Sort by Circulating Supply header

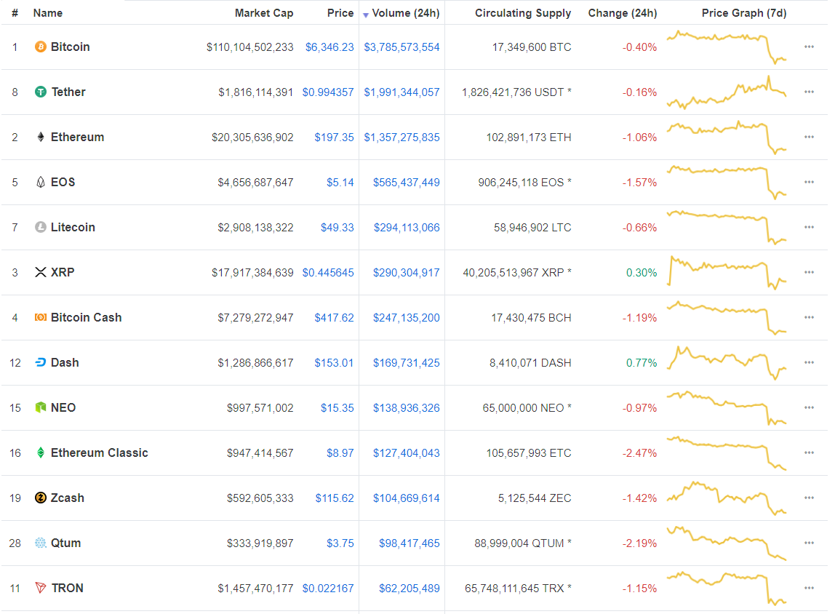[523, 13]
